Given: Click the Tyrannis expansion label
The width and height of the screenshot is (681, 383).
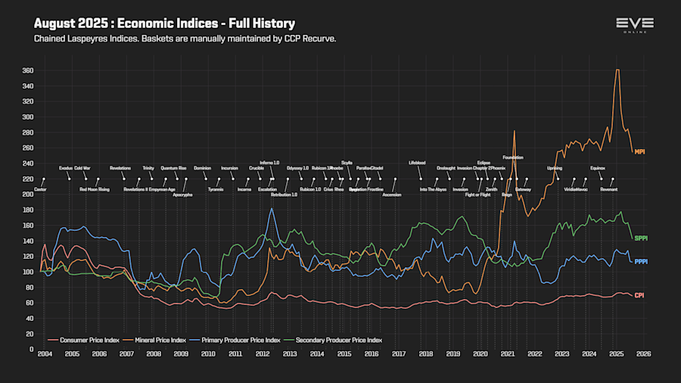Looking at the screenshot, I should point(216,190).
